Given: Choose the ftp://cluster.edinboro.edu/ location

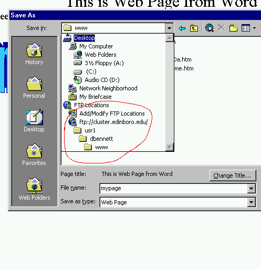Looking at the screenshot, I should pyautogui.click(x=108, y=122).
